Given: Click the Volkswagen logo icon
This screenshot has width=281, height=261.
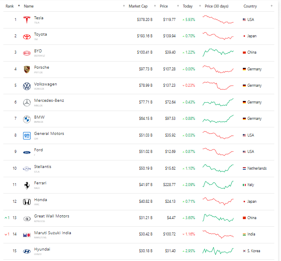Looking at the screenshot, I should [x=27, y=86].
